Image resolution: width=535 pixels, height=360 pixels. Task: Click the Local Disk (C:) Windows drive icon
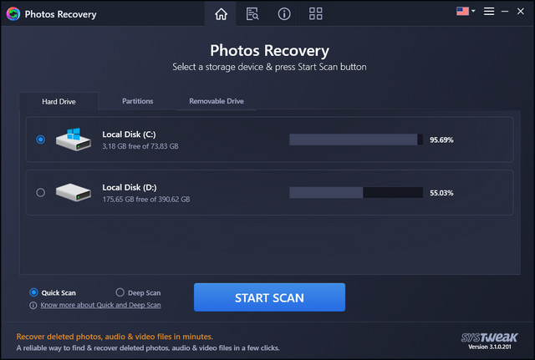(x=75, y=139)
